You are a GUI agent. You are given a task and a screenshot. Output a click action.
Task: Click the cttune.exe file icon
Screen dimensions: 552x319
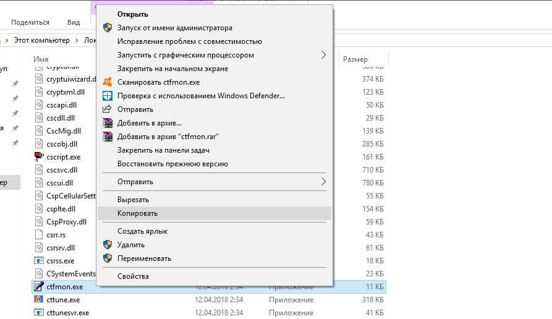pyautogui.click(x=39, y=300)
